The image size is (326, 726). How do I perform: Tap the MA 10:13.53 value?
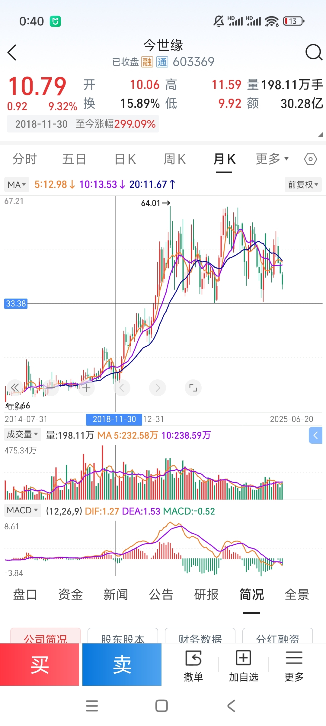102,185
